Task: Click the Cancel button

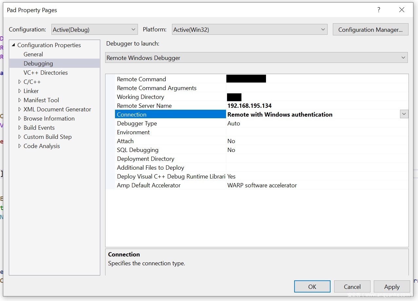Action: pyautogui.click(x=352, y=287)
